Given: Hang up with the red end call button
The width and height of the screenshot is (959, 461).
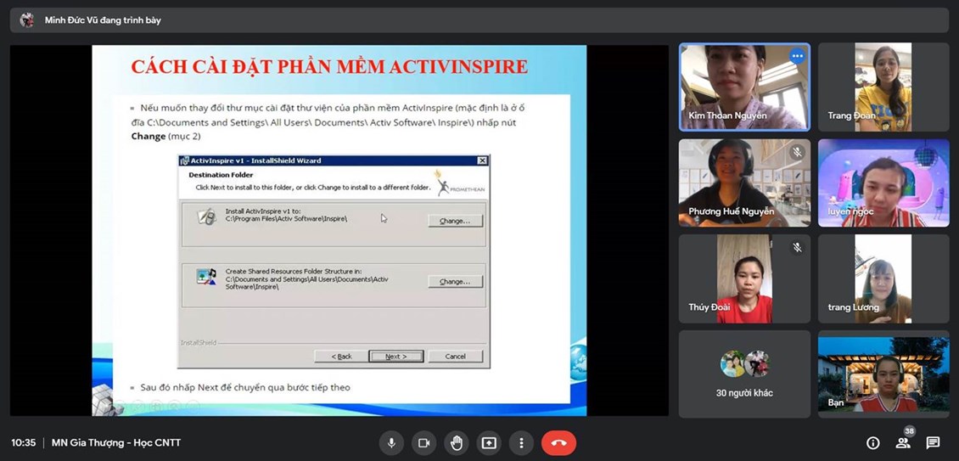Looking at the screenshot, I should click(x=558, y=442).
